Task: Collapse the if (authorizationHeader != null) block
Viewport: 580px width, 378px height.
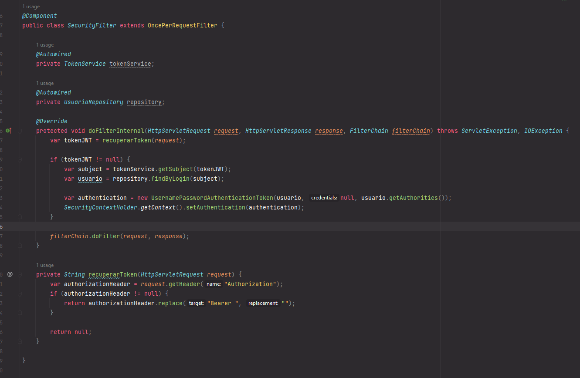Action: pyautogui.click(x=20, y=294)
